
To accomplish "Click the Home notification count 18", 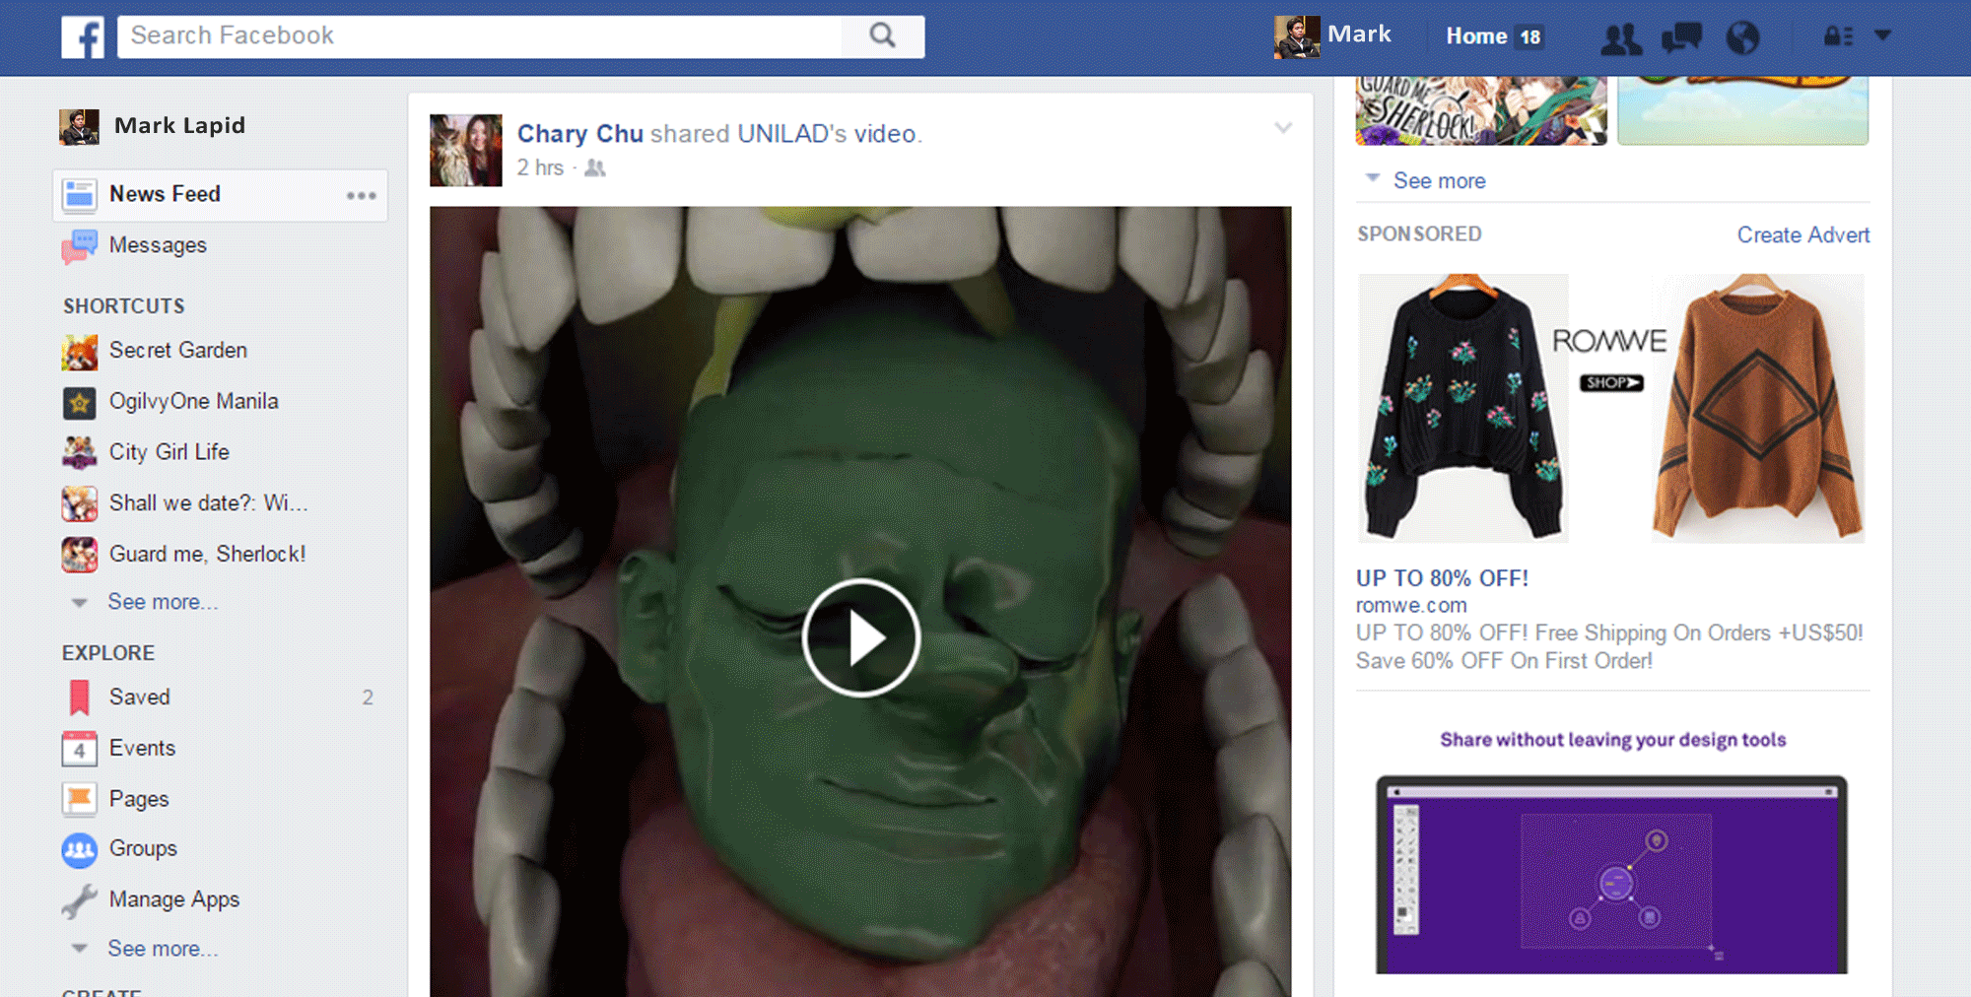I will click(x=1529, y=37).
